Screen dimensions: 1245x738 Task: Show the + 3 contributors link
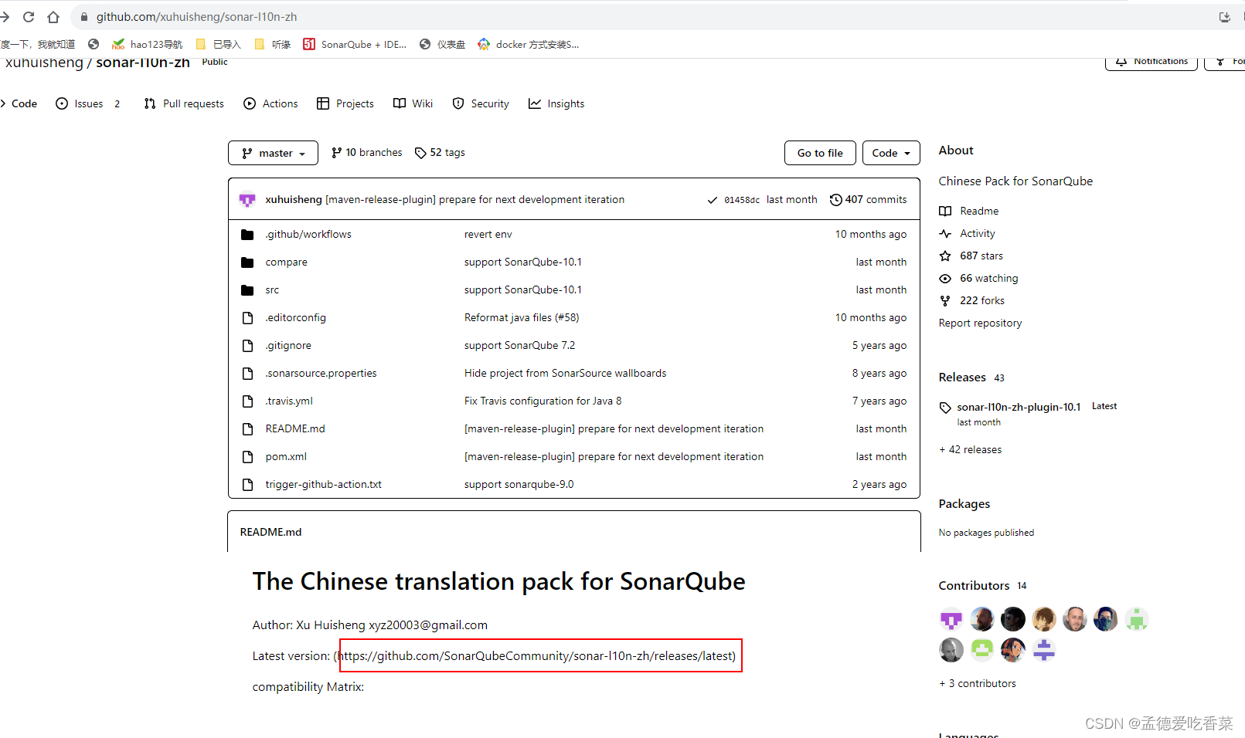point(978,683)
